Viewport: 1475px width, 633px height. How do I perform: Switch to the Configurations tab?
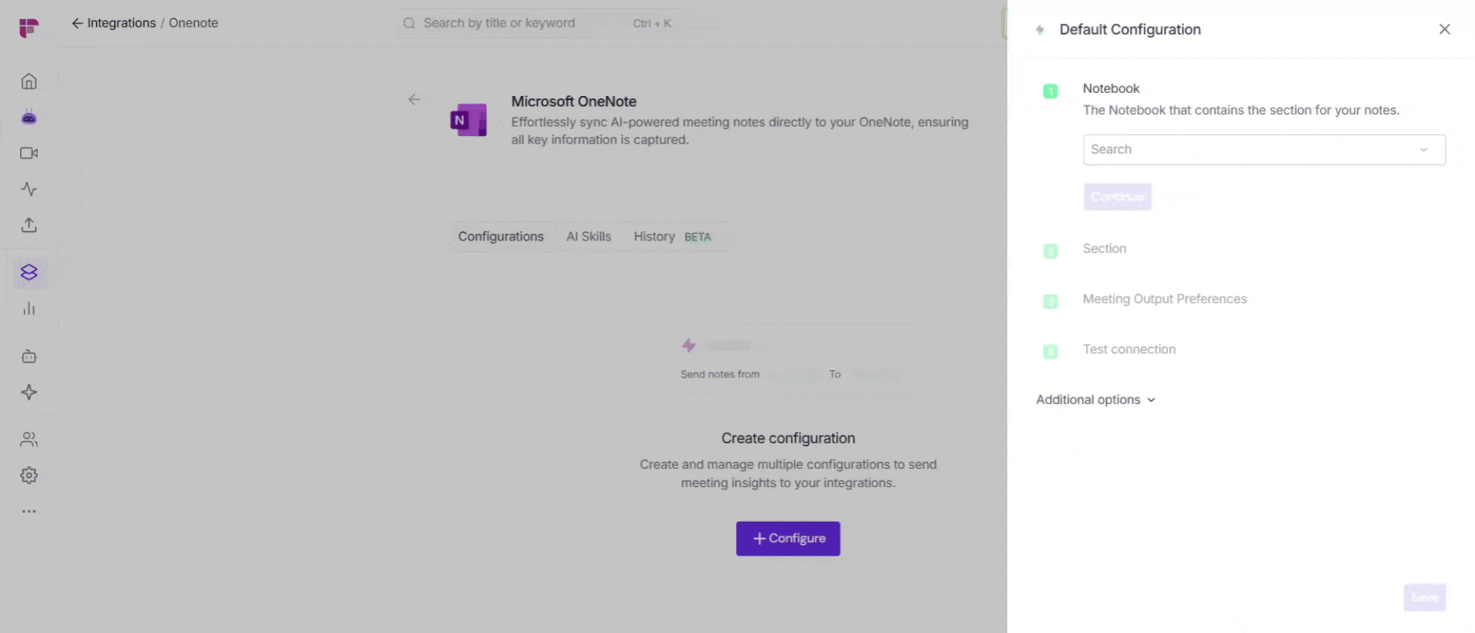click(x=501, y=237)
